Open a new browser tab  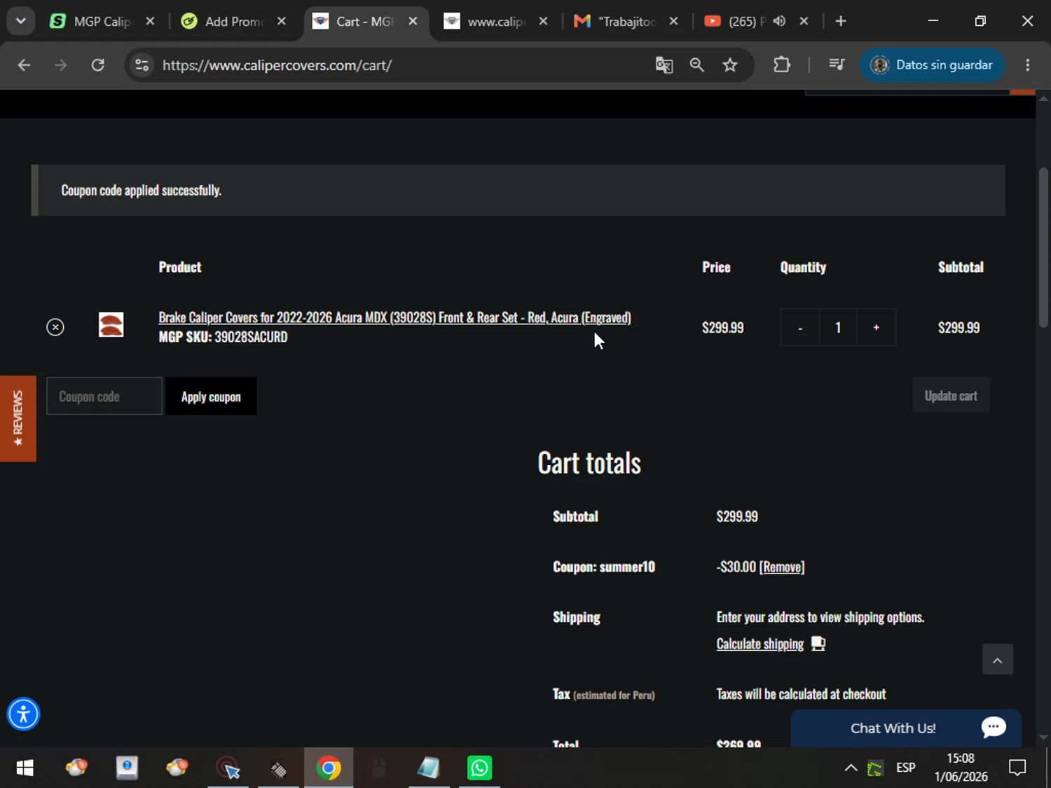pyautogui.click(x=841, y=21)
